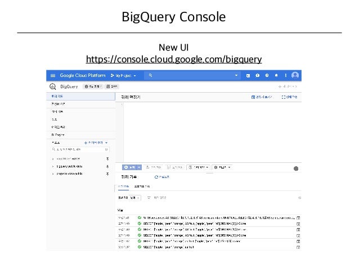359x269 pixels.
Task: Pin icon beside bigquery-public-data project
Action: click(x=107, y=167)
